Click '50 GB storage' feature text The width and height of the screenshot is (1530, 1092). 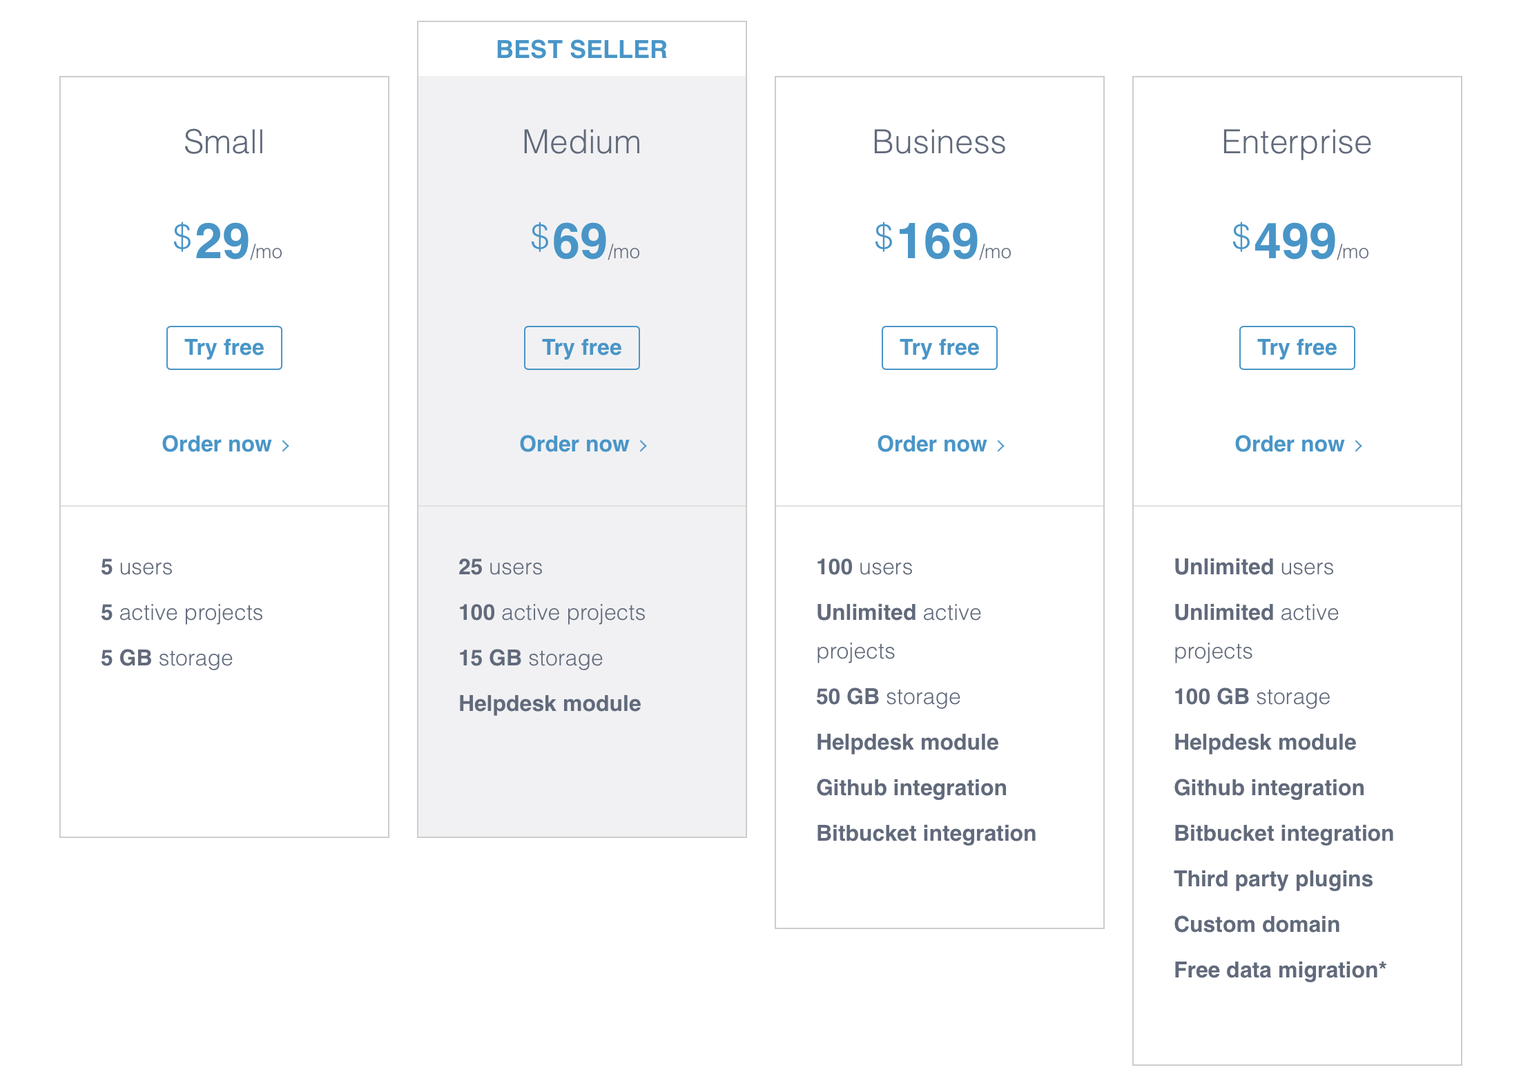point(888,697)
